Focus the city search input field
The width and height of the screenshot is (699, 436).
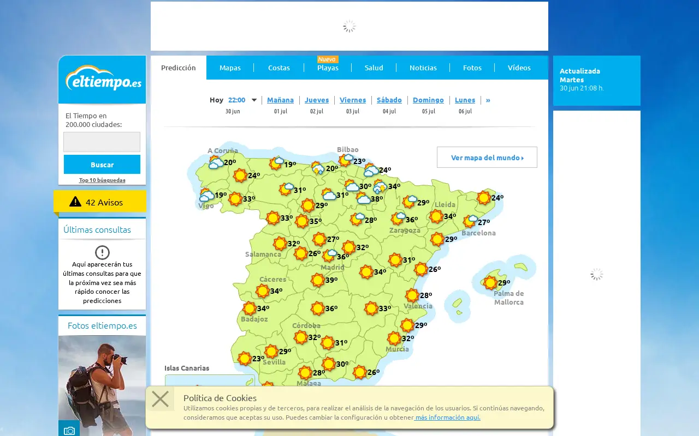coord(102,142)
